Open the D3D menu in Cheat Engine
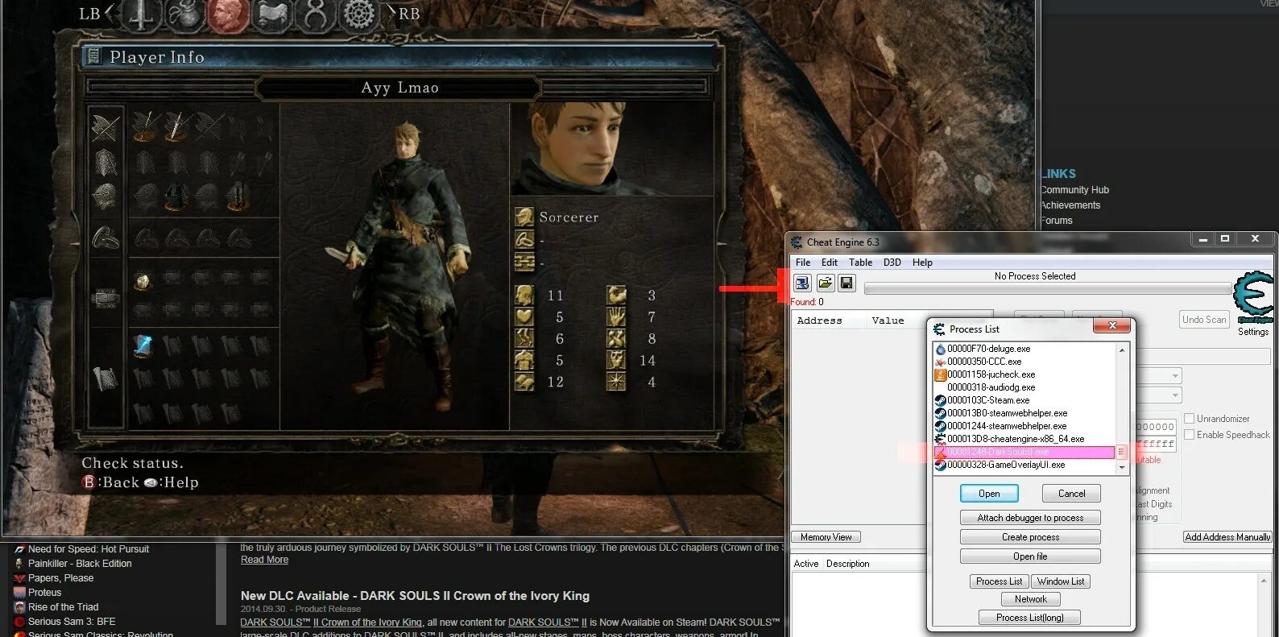The width and height of the screenshot is (1279, 637). (x=892, y=263)
